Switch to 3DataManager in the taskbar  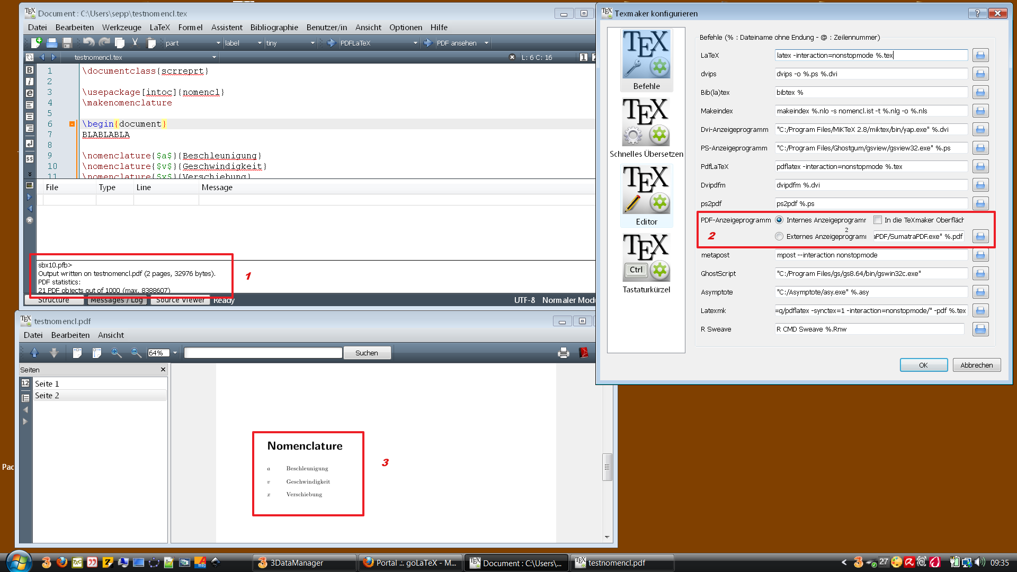(x=304, y=562)
